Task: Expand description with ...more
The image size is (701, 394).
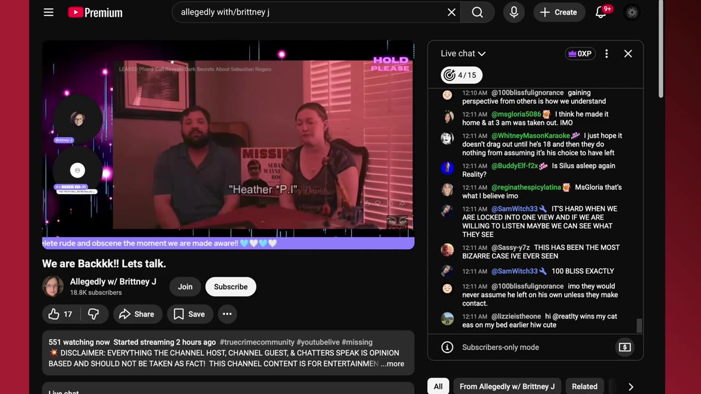Action: coord(392,364)
